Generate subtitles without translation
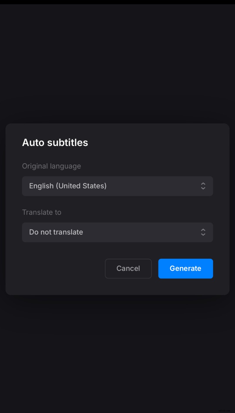Viewport: 235px width, 413px height. pos(185,268)
